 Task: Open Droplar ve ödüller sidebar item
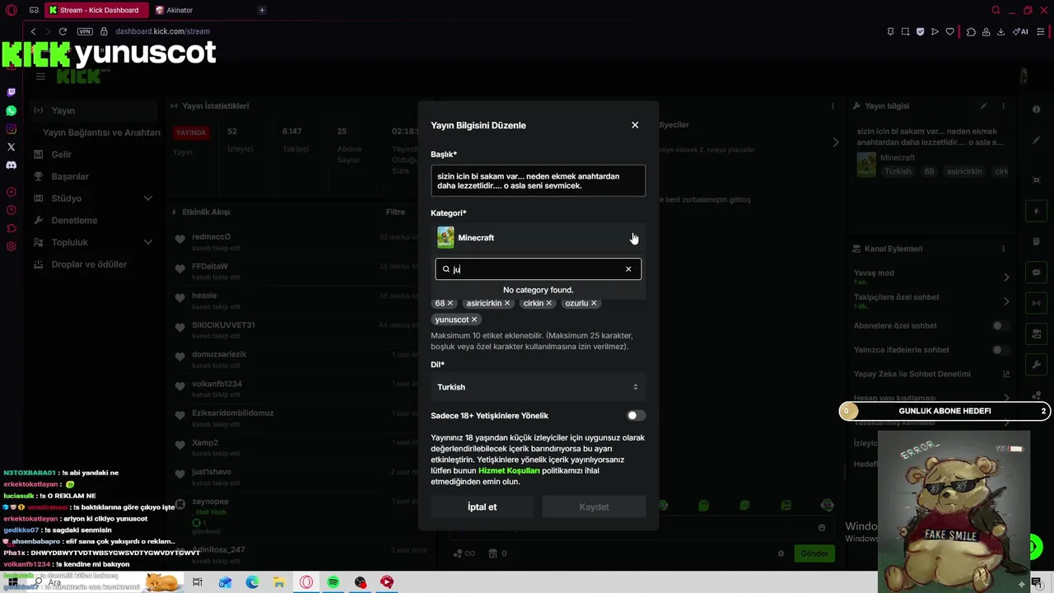click(89, 264)
